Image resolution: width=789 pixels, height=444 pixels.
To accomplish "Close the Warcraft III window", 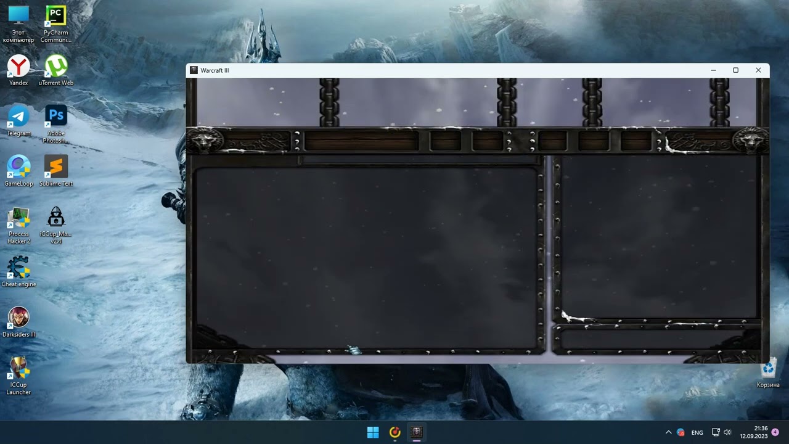I will [758, 70].
